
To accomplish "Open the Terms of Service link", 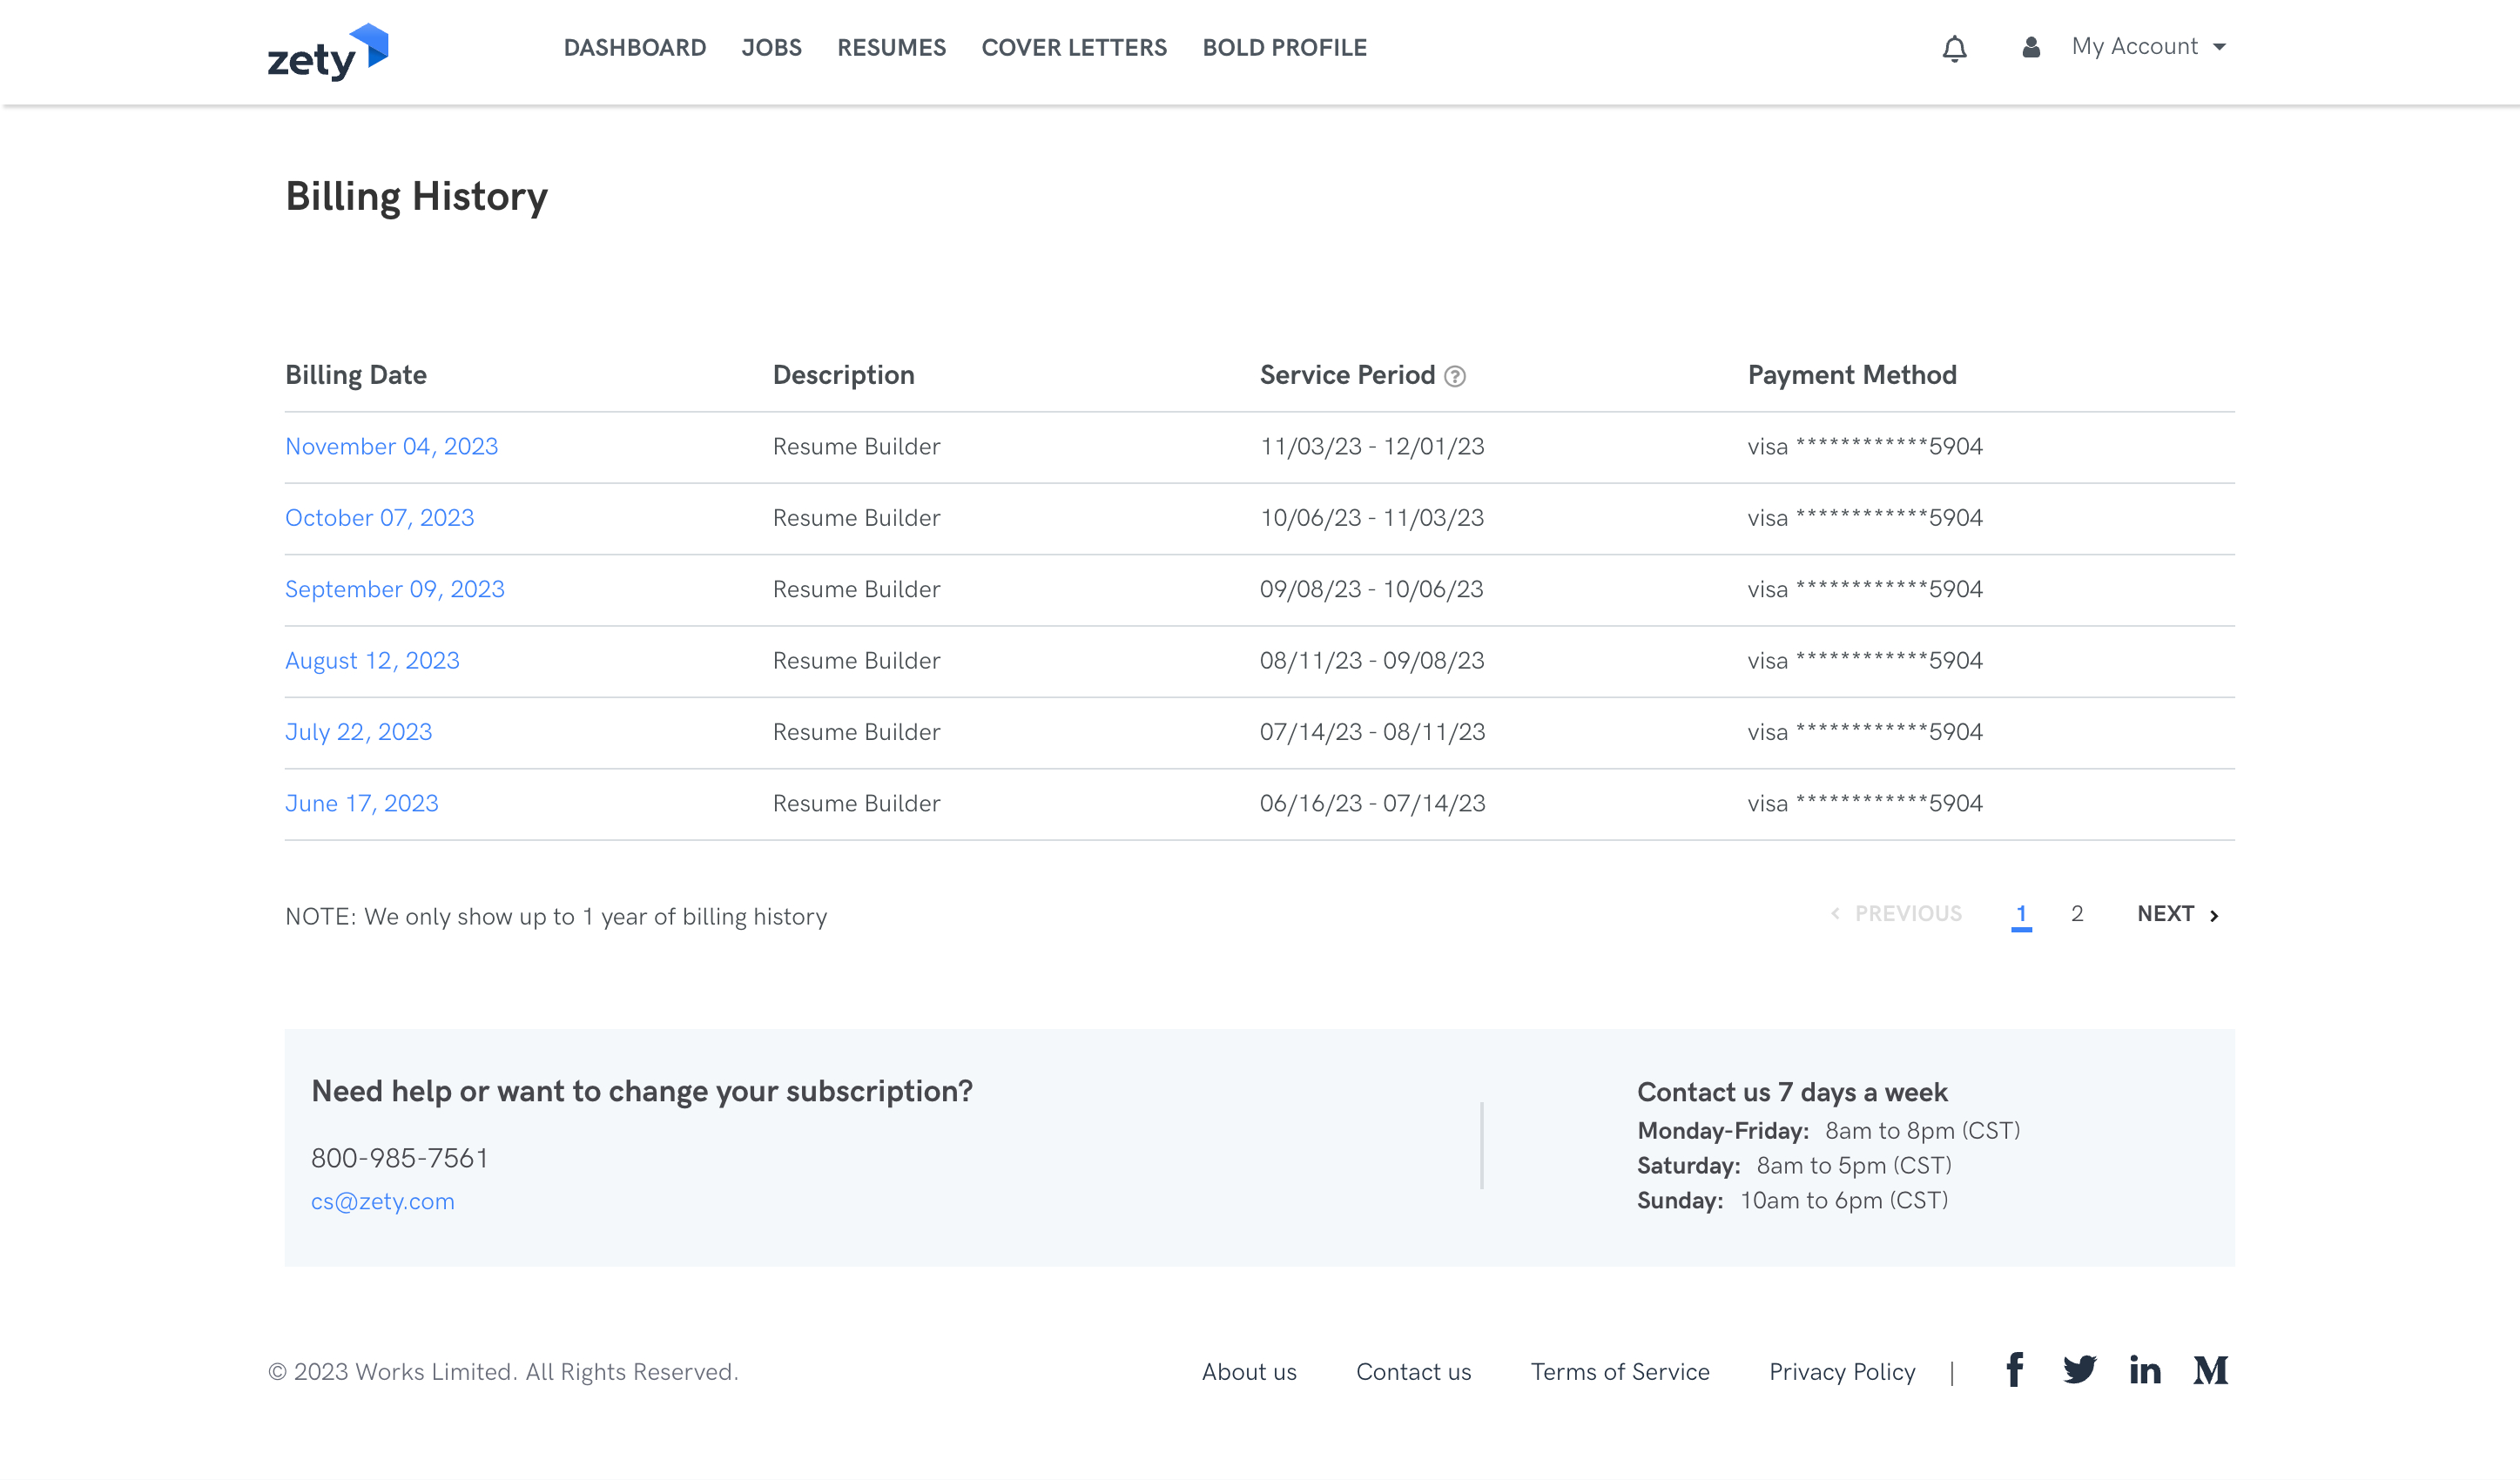I will (1619, 1372).
